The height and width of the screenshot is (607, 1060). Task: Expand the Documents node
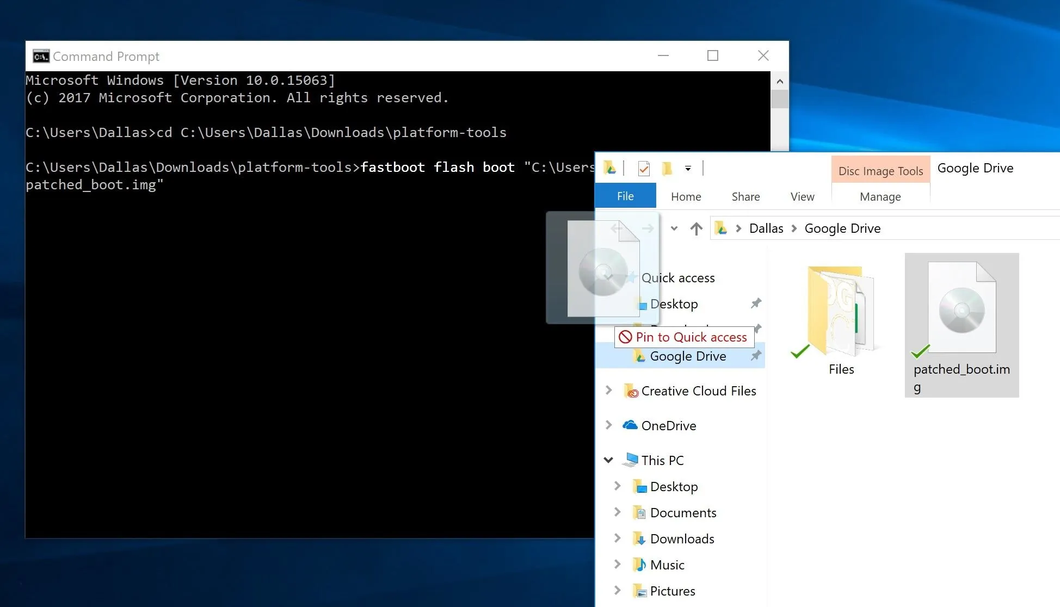pyautogui.click(x=617, y=512)
